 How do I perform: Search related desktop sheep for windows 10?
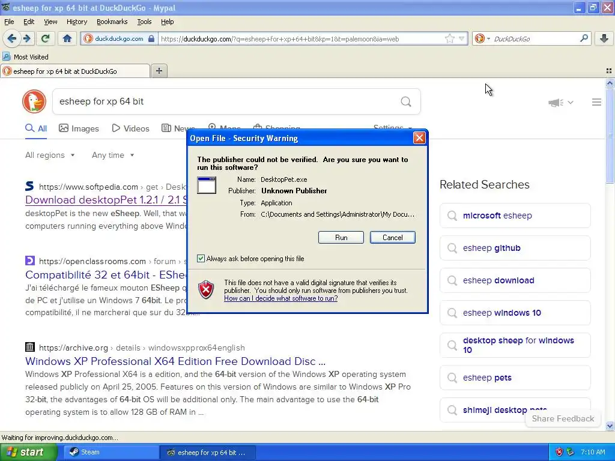[515, 345]
